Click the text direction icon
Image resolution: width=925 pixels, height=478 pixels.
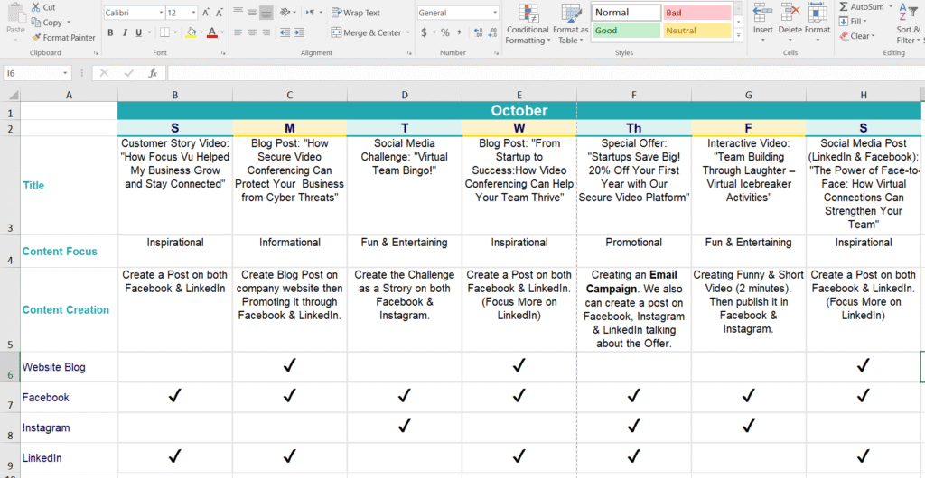pos(309,12)
